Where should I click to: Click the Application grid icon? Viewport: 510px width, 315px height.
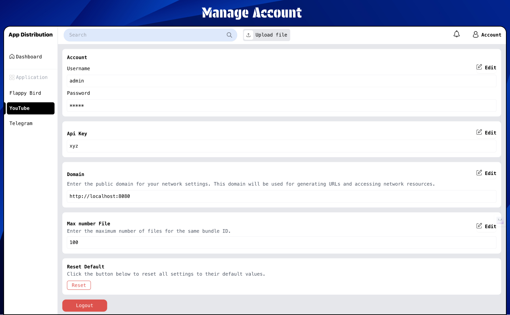pyautogui.click(x=12, y=77)
